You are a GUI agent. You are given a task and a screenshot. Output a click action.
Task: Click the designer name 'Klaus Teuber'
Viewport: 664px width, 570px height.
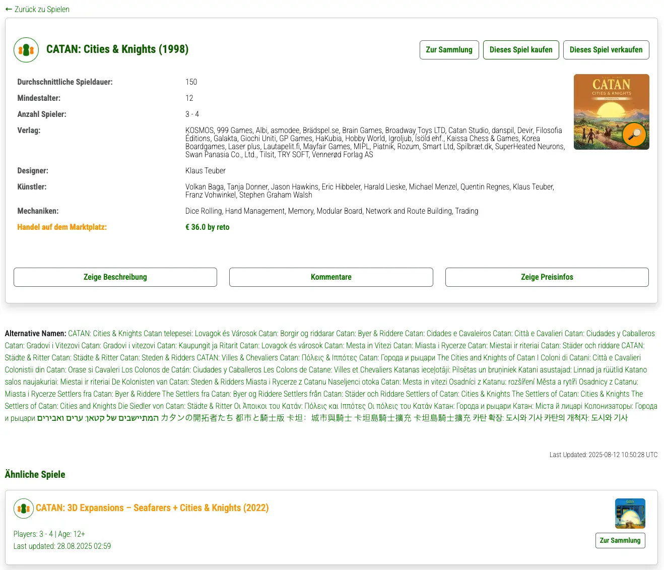[x=206, y=171]
